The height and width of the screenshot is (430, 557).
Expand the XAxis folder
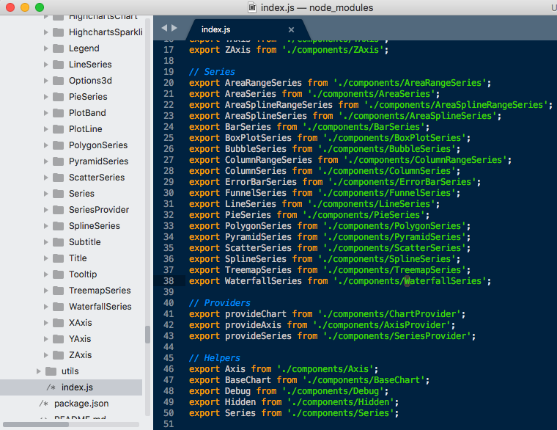point(45,323)
